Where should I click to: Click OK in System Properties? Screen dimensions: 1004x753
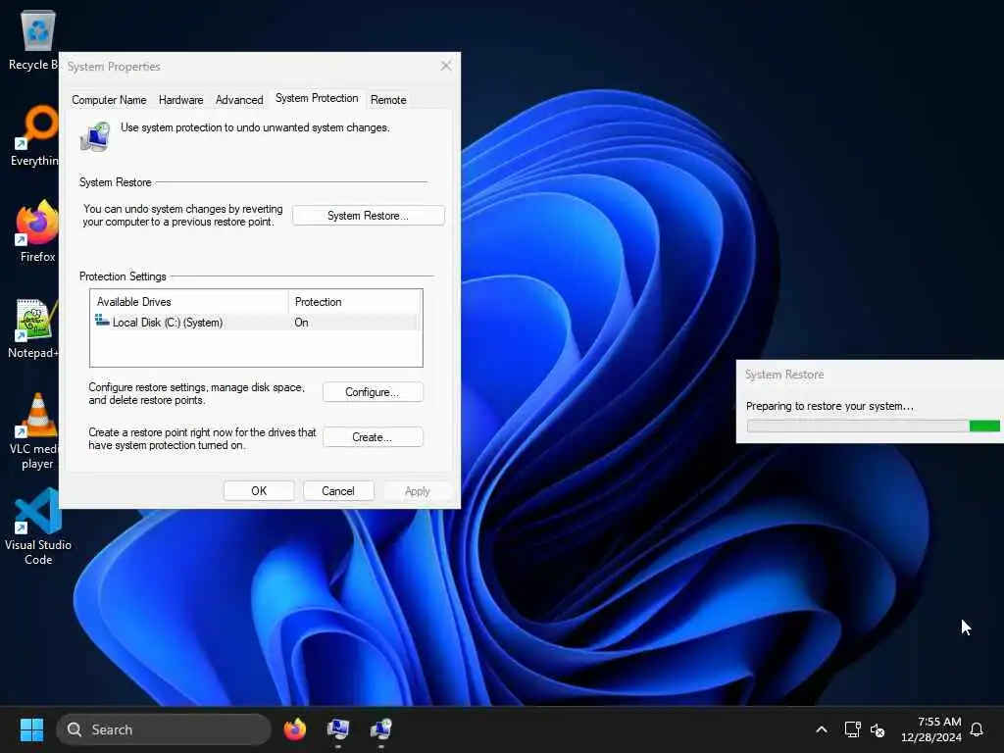pyautogui.click(x=259, y=491)
